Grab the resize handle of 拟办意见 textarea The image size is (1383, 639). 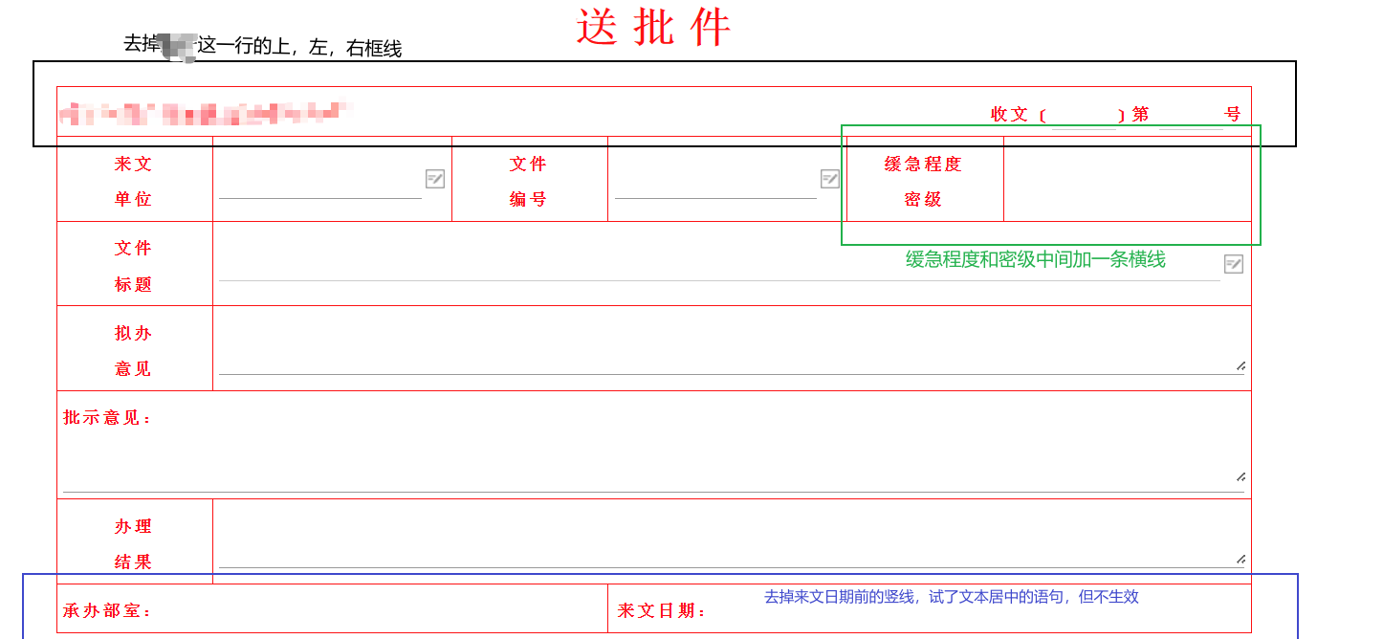click(1240, 365)
